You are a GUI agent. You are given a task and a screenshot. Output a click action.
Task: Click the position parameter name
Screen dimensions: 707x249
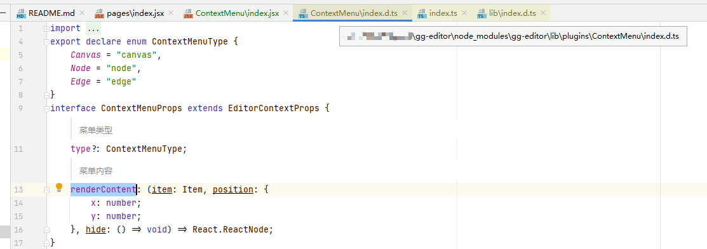click(233, 189)
